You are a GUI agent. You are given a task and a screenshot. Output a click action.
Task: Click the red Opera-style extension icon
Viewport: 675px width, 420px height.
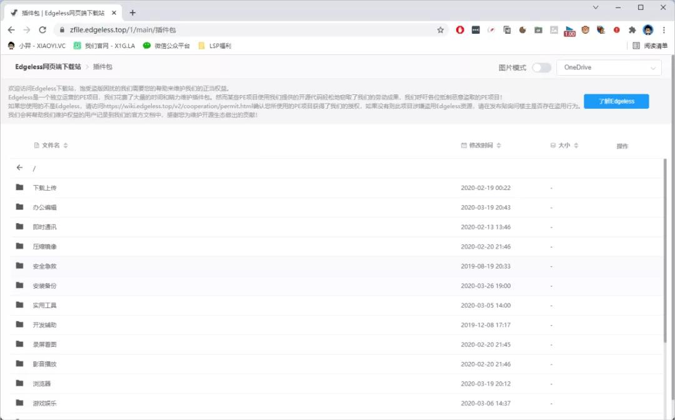pyautogui.click(x=460, y=29)
